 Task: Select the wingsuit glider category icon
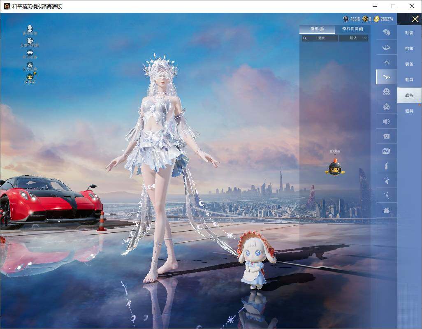(386, 47)
